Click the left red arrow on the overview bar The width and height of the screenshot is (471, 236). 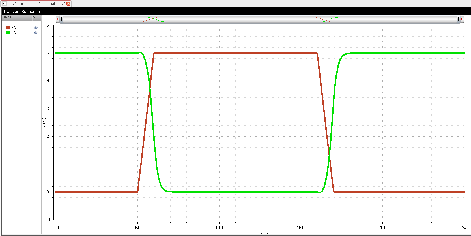point(58,19)
